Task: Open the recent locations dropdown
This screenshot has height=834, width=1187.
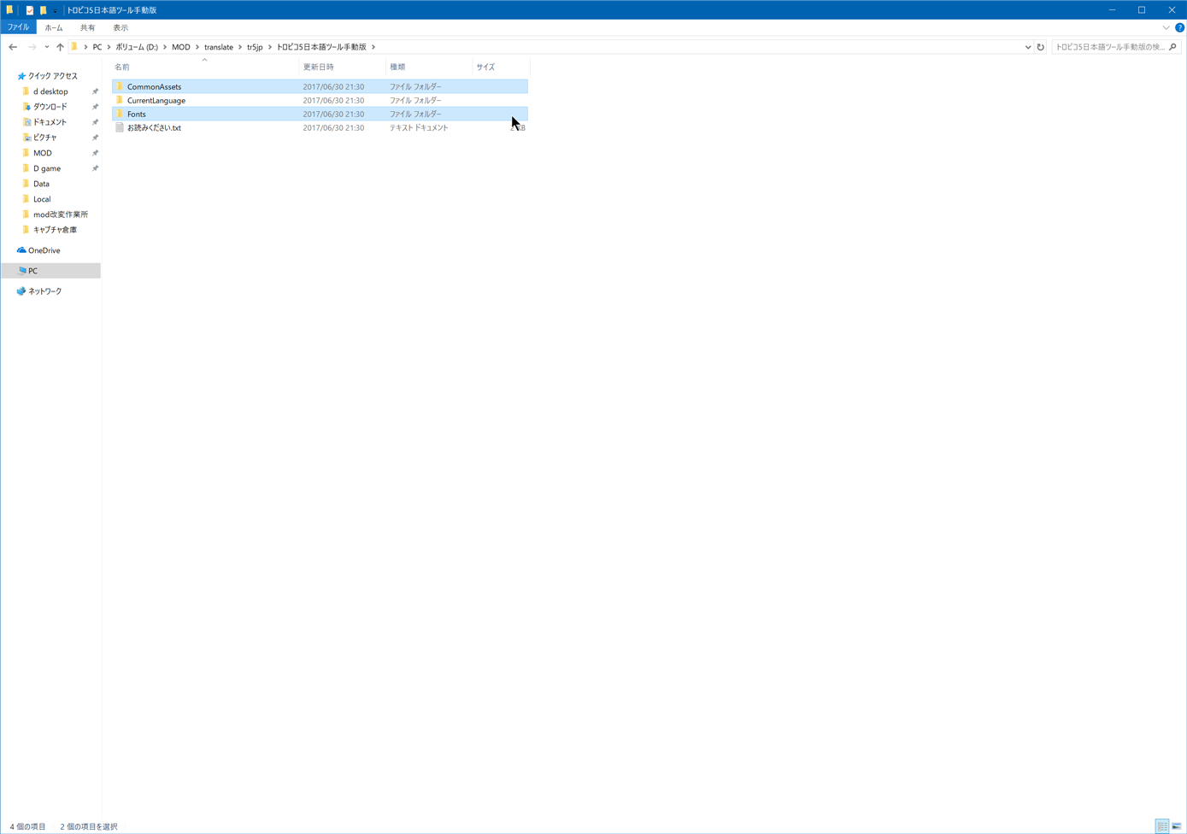Action: click(46, 47)
